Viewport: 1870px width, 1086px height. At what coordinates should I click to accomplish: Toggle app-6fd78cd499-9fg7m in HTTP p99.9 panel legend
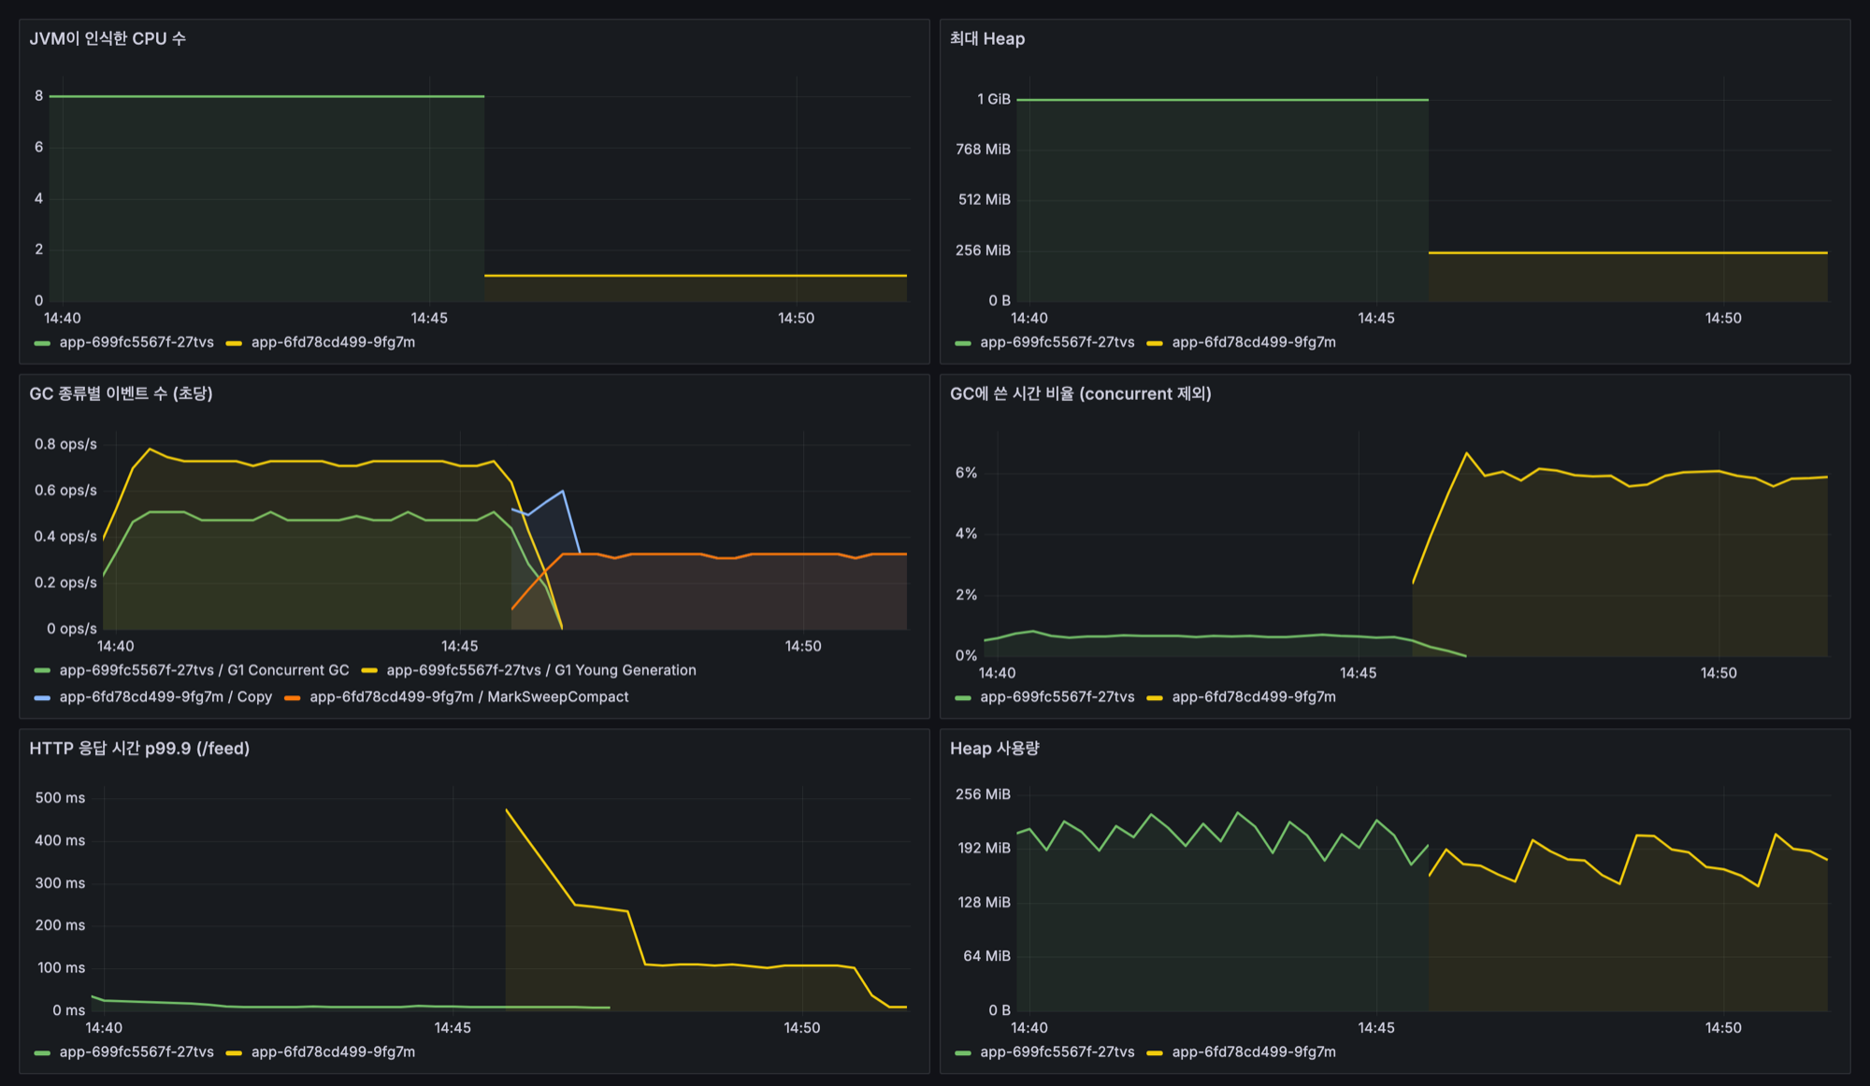(x=333, y=1052)
